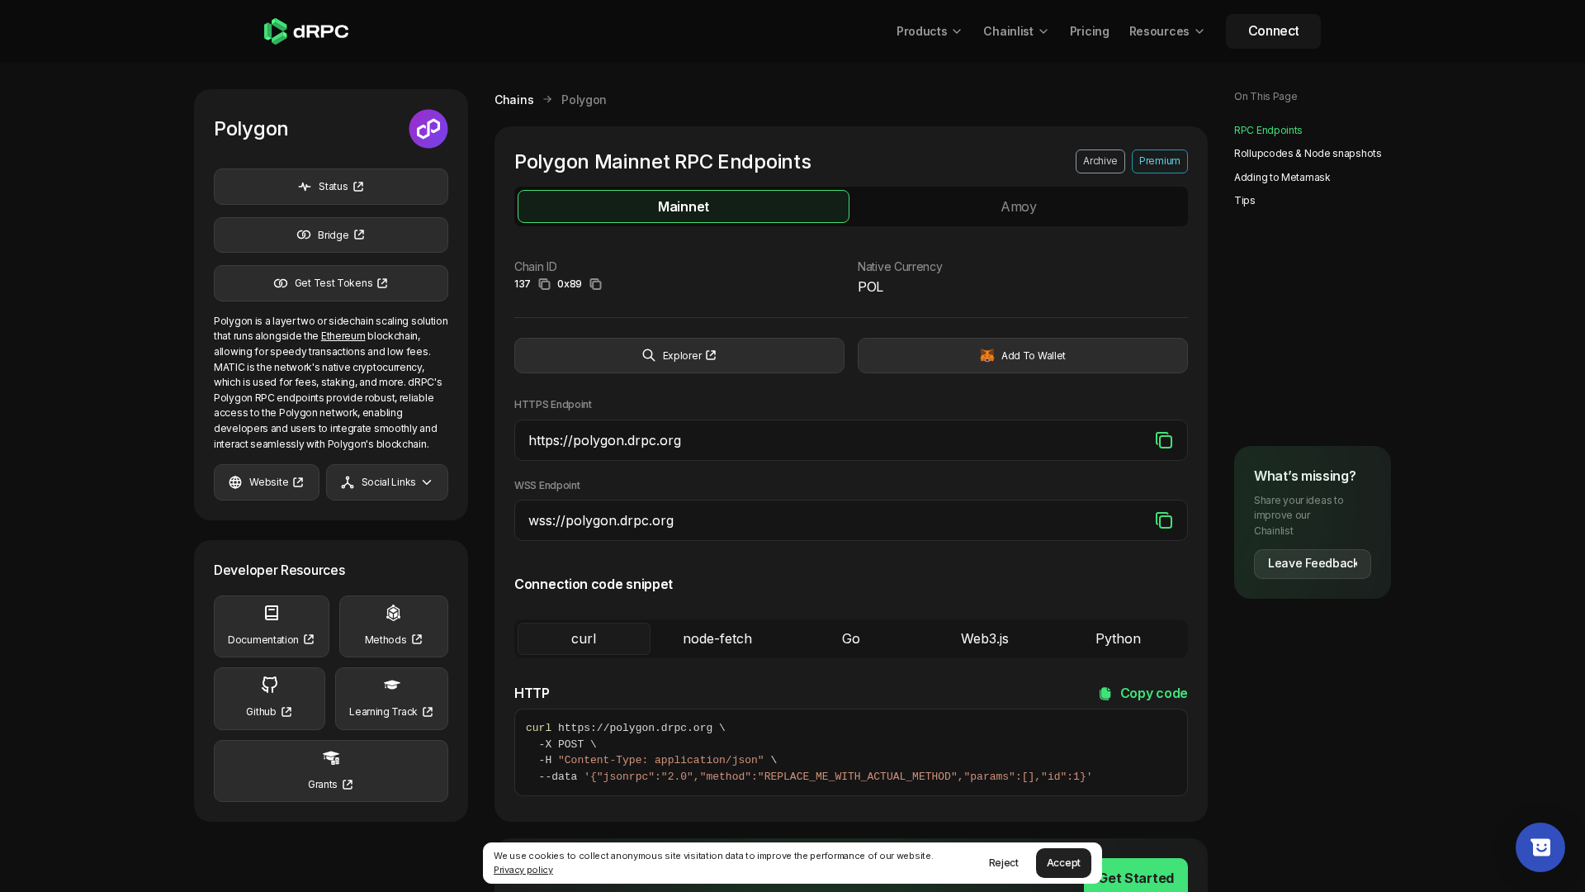Select the node-fetch snippet tab

click(x=717, y=639)
